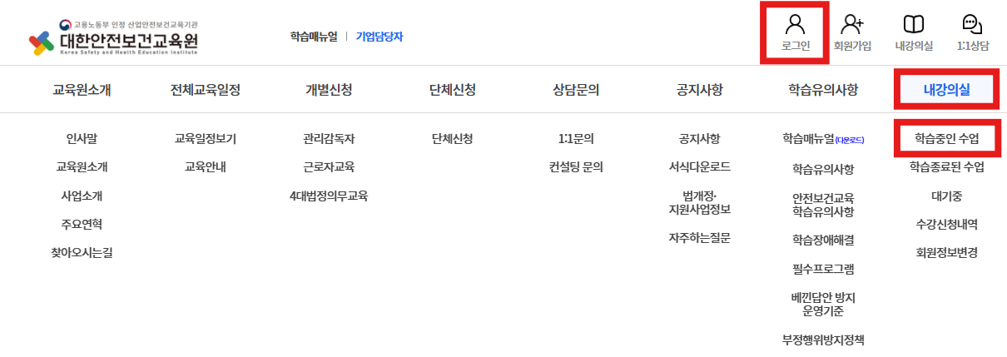Open 자주하는질문 submenu link
The height and width of the screenshot is (357, 1007).
(x=699, y=237)
